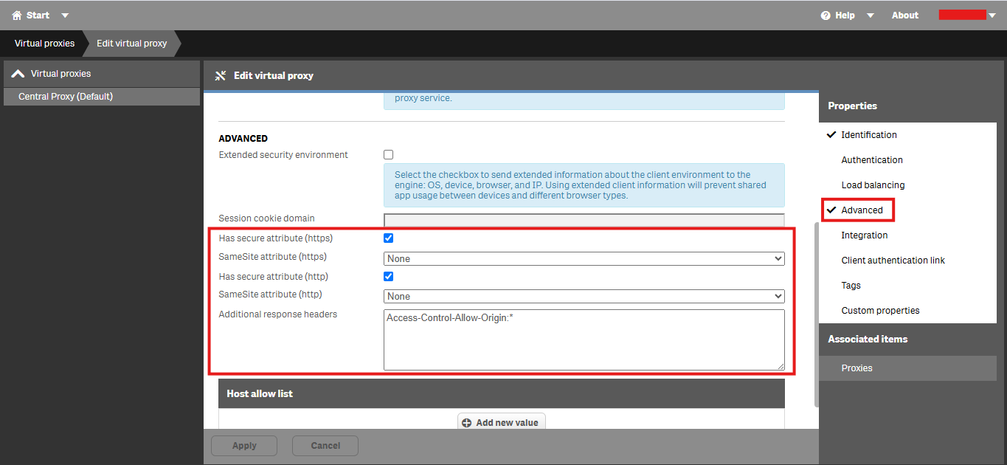This screenshot has height=465, width=1007.
Task: Select Authentication in the Properties panel
Action: [x=871, y=159]
